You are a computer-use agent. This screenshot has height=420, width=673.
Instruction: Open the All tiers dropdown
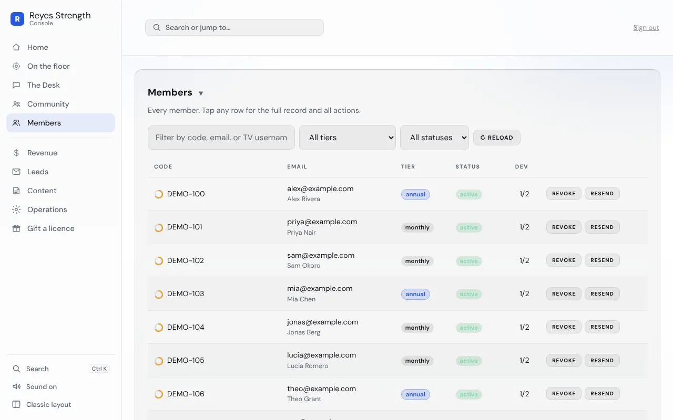coord(348,138)
